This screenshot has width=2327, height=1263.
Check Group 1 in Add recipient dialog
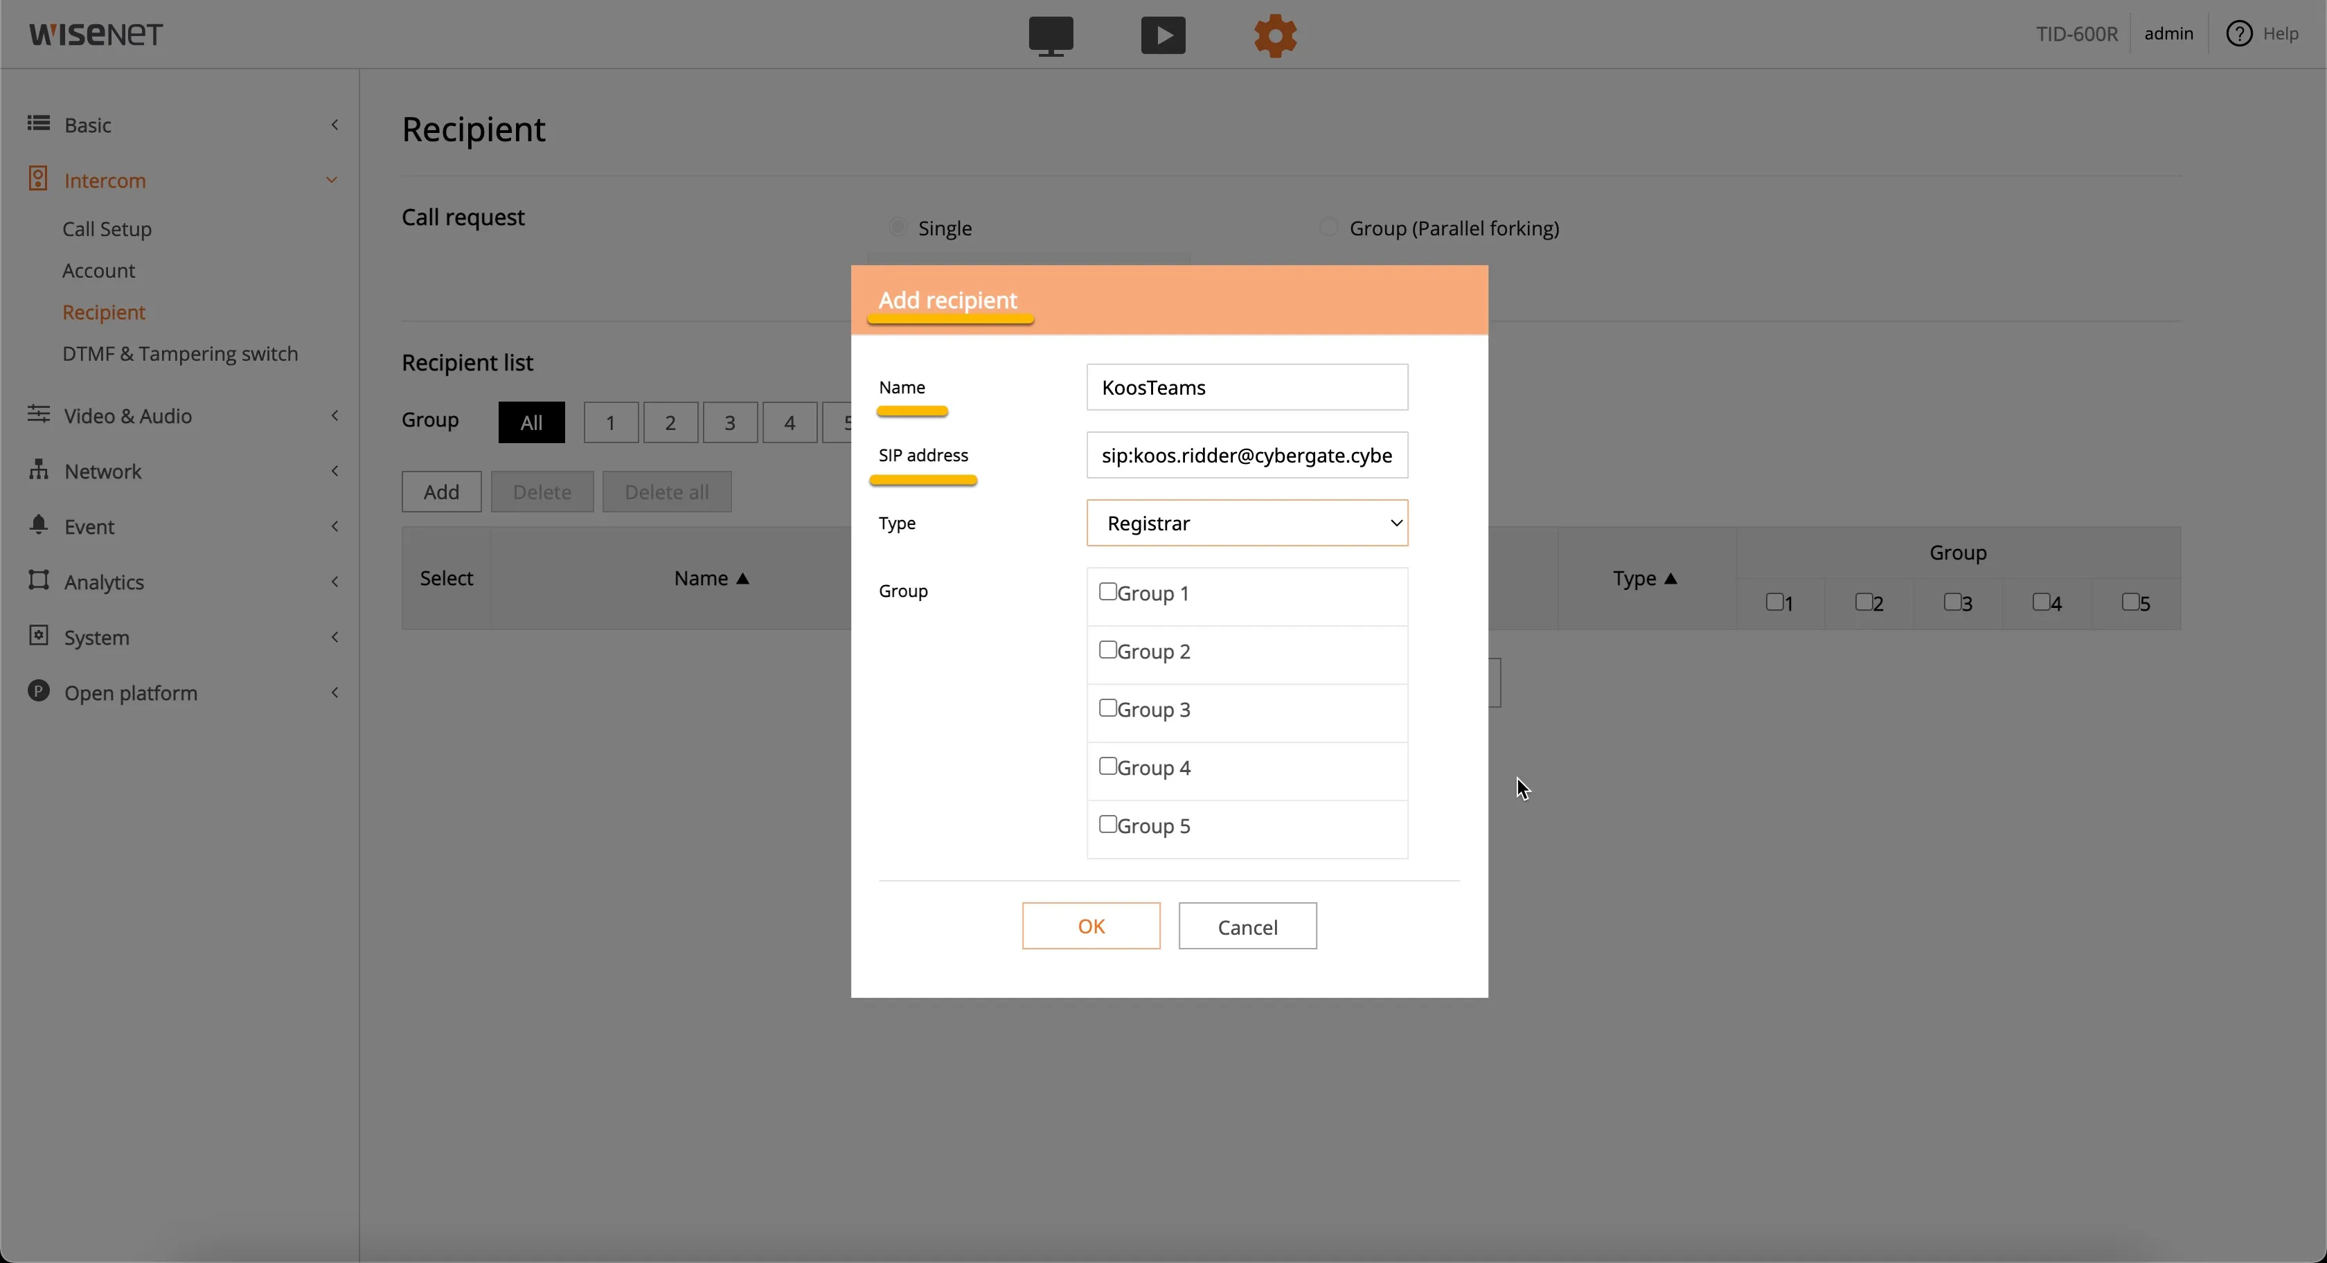click(1107, 593)
